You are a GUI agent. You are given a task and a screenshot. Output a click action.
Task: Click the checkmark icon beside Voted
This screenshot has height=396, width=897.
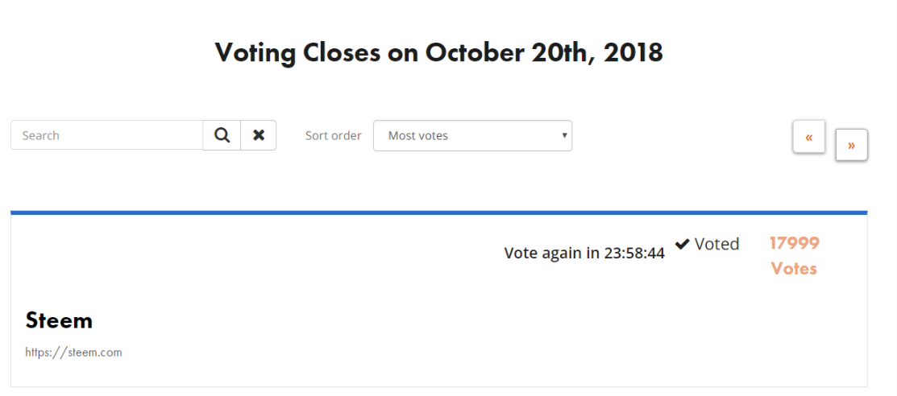[x=682, y=244]
